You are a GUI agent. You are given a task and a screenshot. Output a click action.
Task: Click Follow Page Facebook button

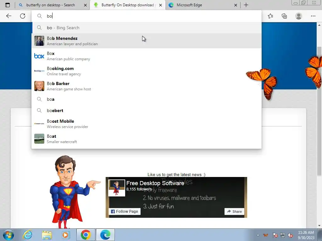click(125, 211)
